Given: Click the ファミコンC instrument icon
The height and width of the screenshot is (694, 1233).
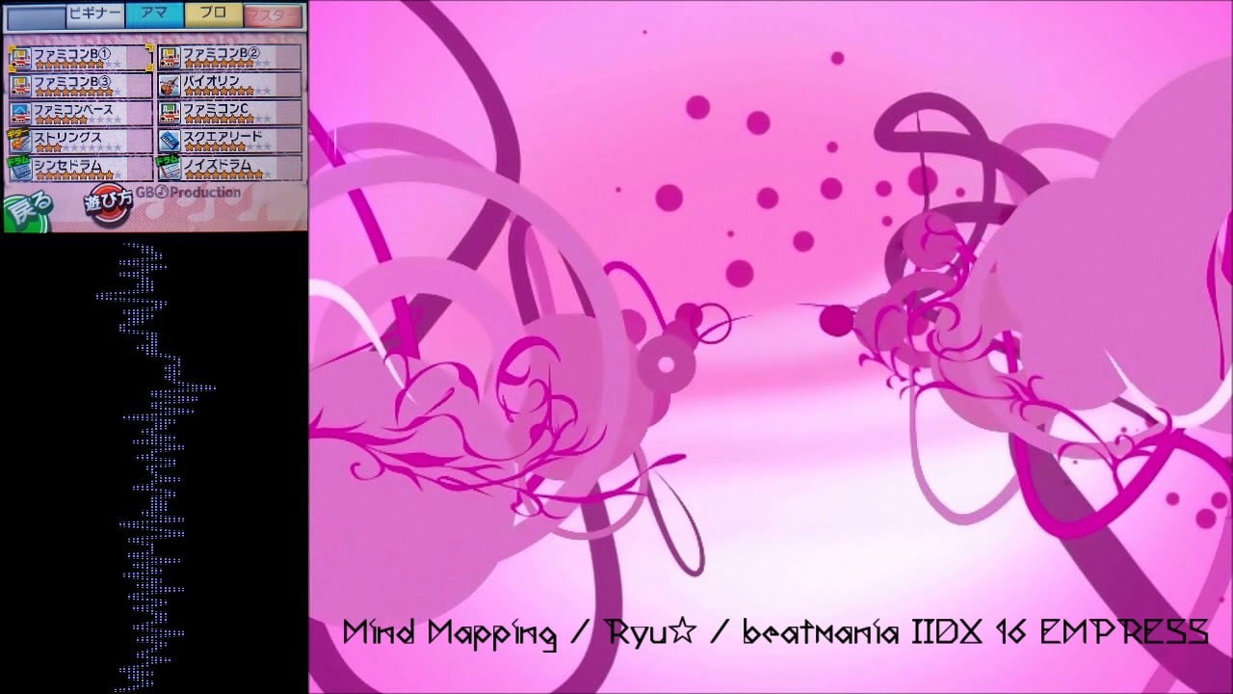Looking at the screenshot, I should 170,113.
